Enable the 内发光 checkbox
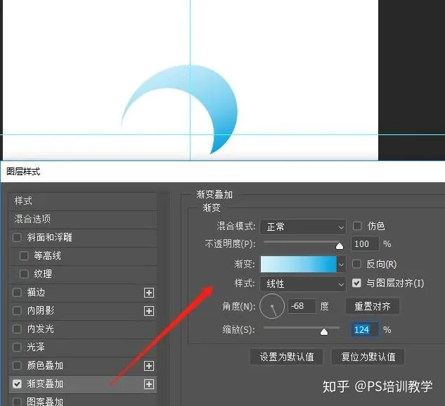445x406 pixels. [x=17, y=329]
